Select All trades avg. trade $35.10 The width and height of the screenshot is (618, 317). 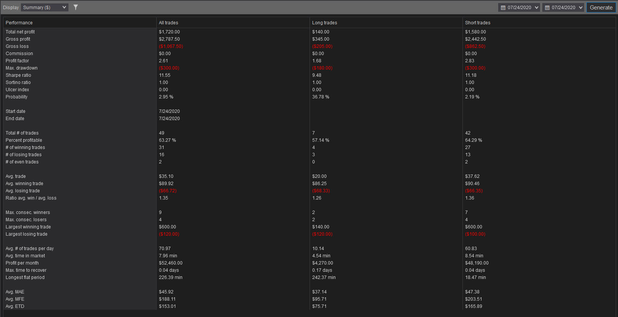pos(166,176)
